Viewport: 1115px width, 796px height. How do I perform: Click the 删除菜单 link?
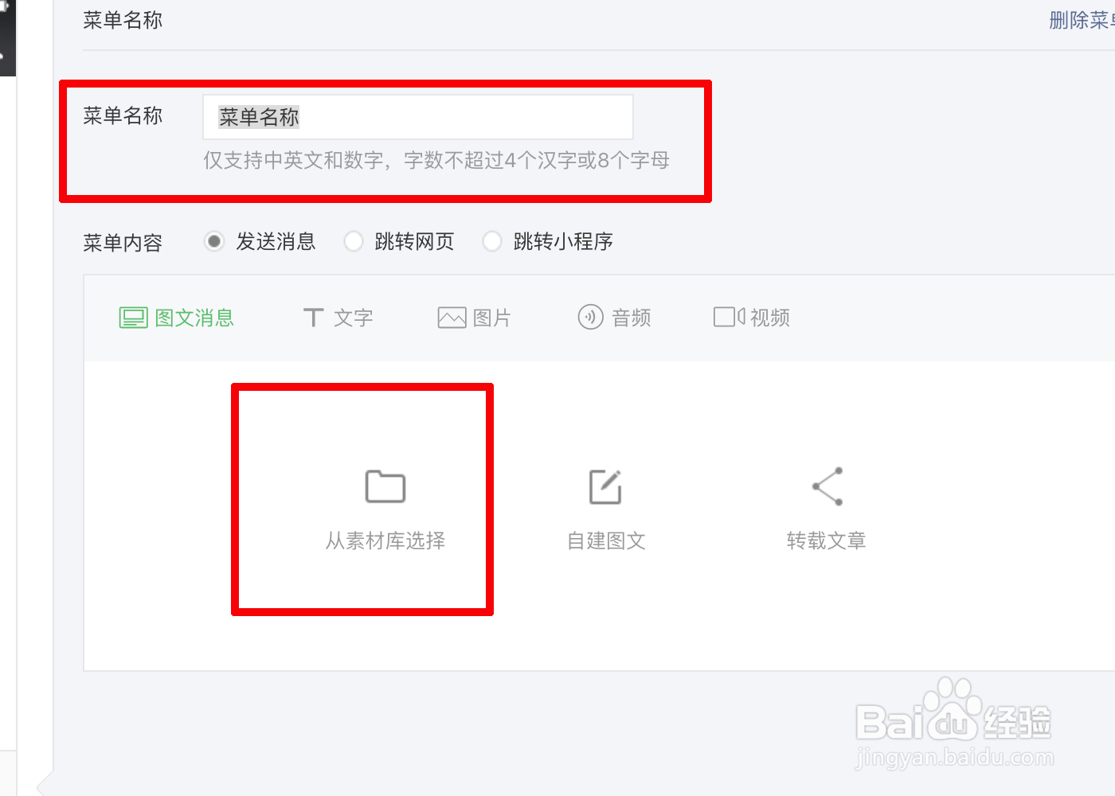tap(1082, 20)
